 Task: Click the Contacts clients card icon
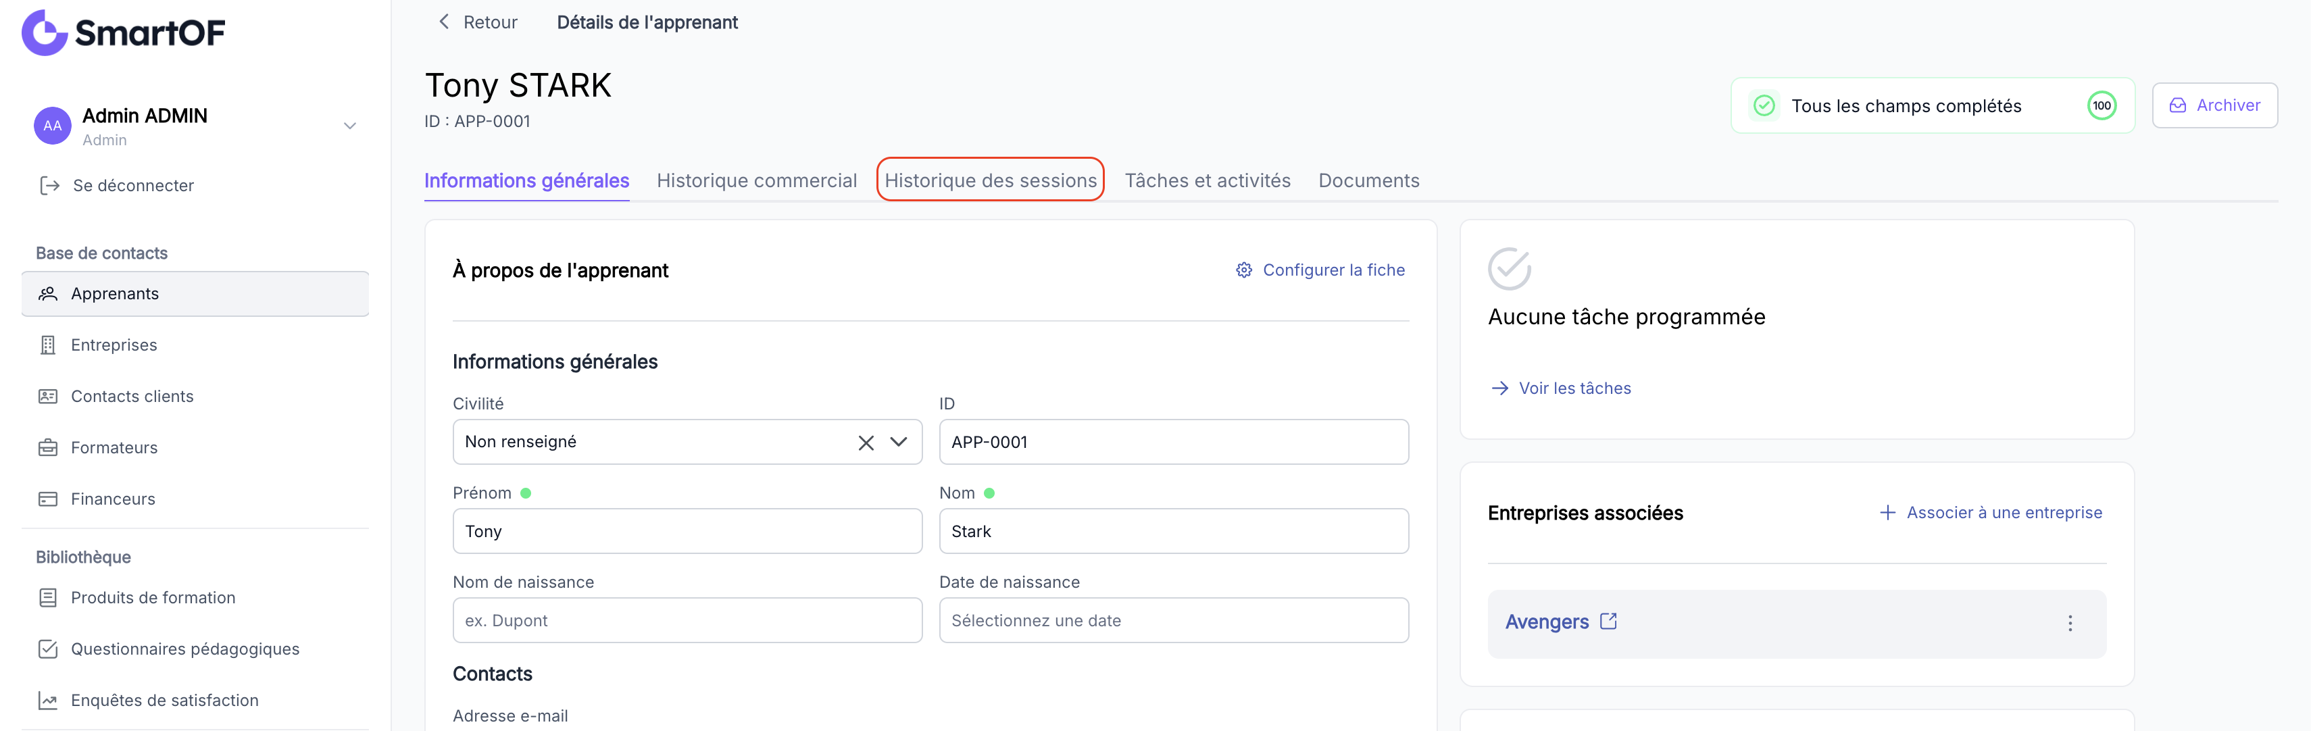(49, 397)
